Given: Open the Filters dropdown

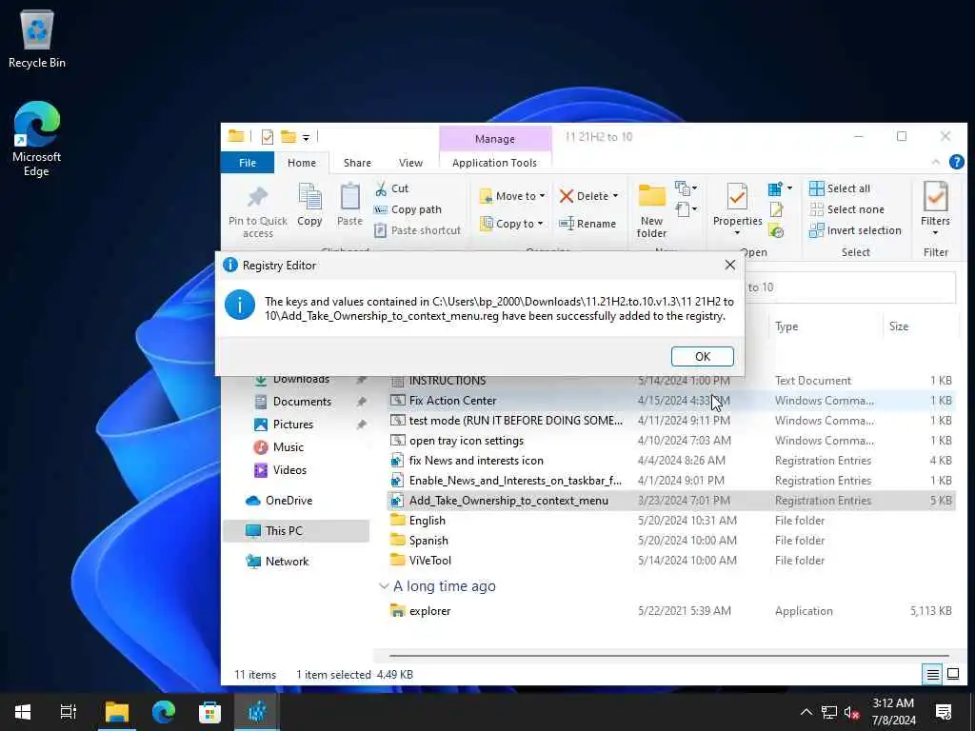Looking at the screenshot, I should [x=935, y=208].
